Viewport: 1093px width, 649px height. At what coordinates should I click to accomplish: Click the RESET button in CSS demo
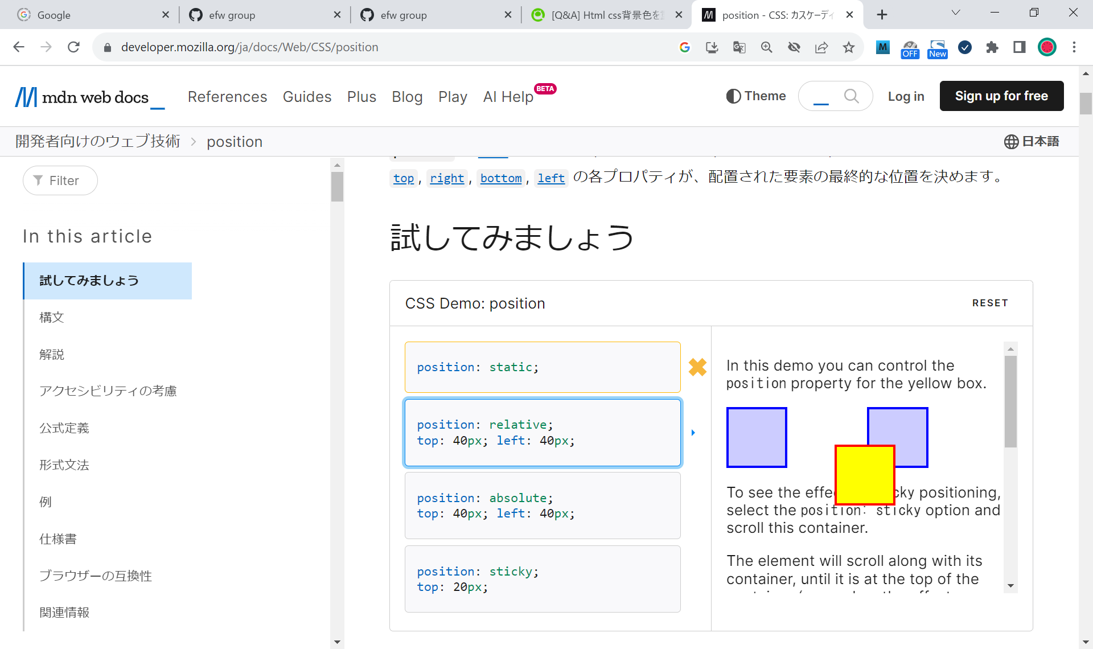(990, 303)
